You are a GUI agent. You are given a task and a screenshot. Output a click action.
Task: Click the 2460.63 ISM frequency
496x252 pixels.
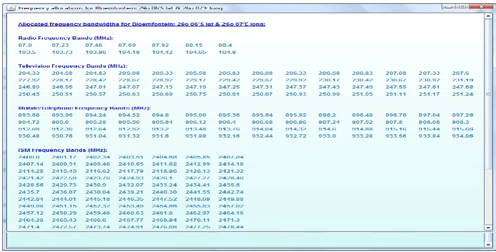click(x=131, y=213)
